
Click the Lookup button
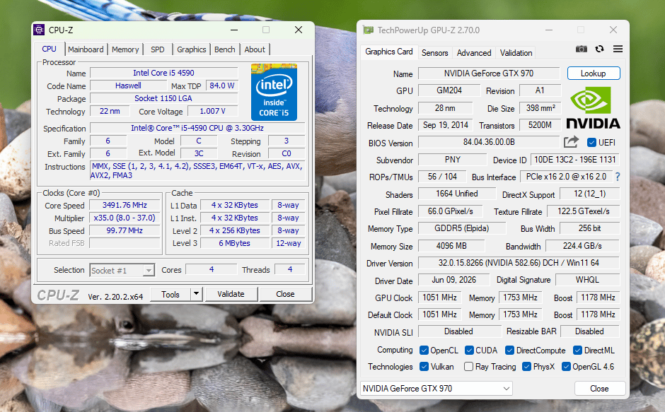click(x=594, y=73)
